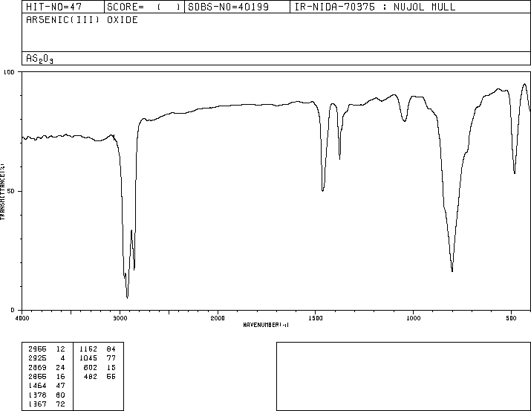The height and width of the screenshot is (411, 531).
Task: Click transmittance value 47 beside 1464
Action: 60,386
